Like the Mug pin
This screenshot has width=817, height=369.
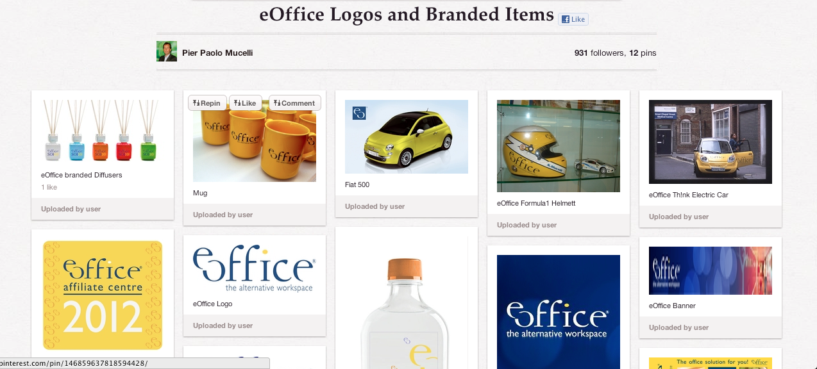click(x=246, y=102)
